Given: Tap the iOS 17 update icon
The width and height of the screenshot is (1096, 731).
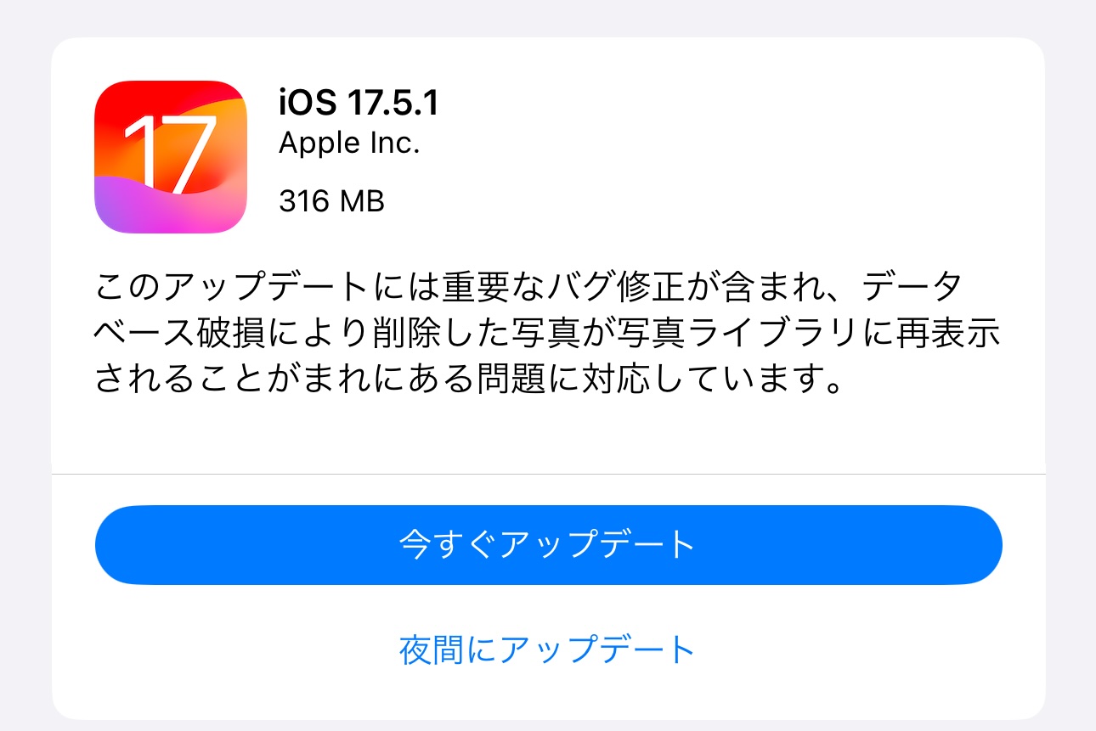Looking at the screenshot, I should click(171, 156).
